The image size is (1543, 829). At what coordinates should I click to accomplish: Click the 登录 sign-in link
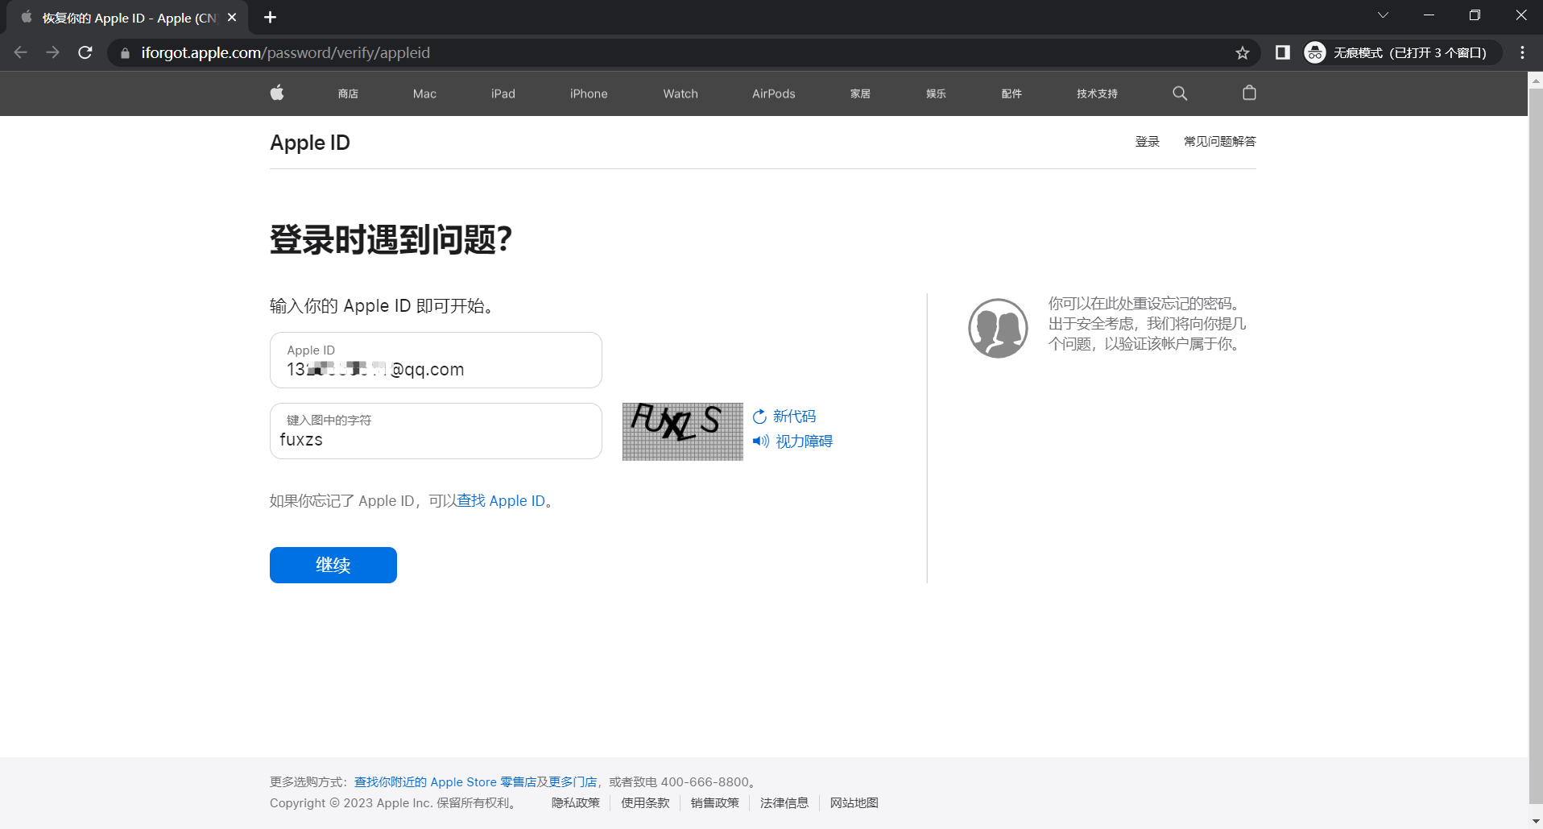(1148, 142)
